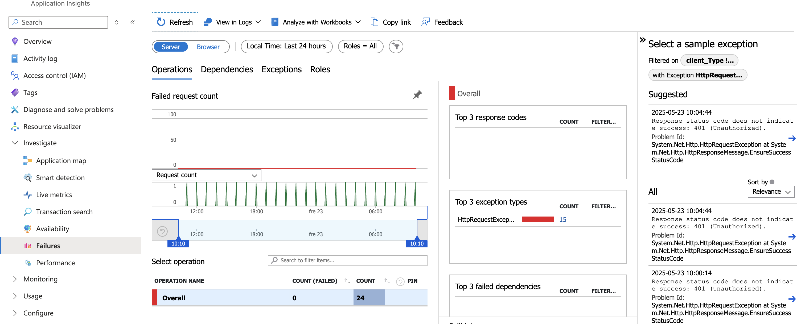Pin the Failed request count chart
805x324 pixels.
[x=417, y=95]
